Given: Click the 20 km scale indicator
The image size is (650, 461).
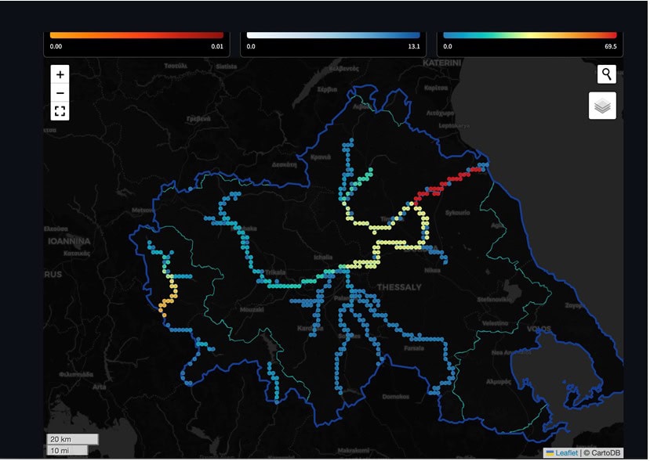Looking at the screenshot, I should [x=72, y=439].
